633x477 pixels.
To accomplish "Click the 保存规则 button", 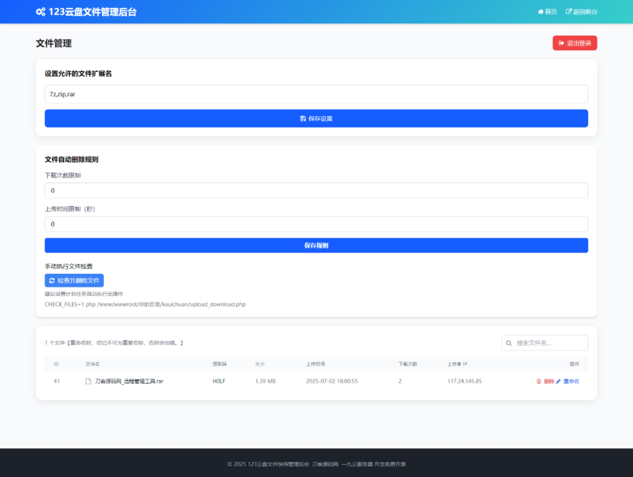I will [x=316, y=245].
